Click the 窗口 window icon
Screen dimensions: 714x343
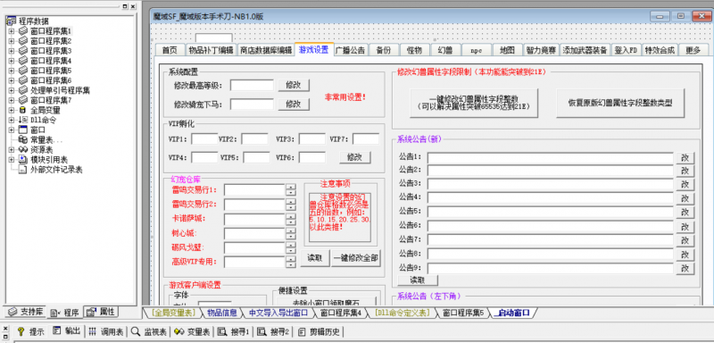[x=23, y=130]
